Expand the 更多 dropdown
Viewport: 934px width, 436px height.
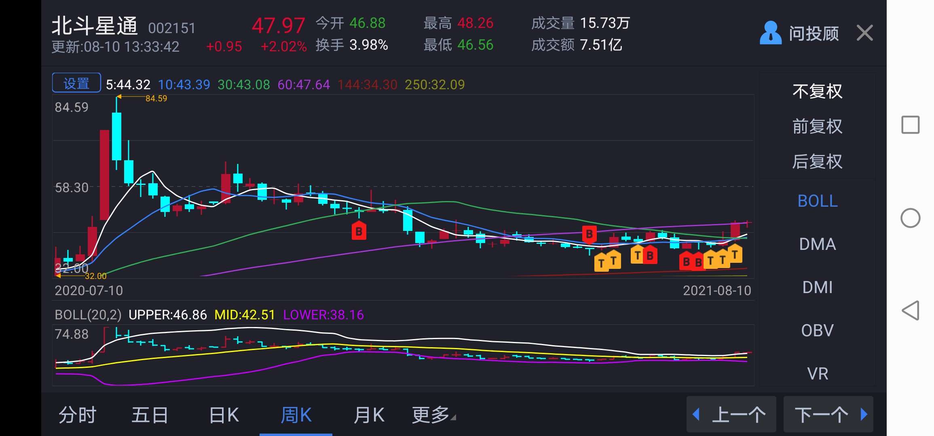coord(433,415)
